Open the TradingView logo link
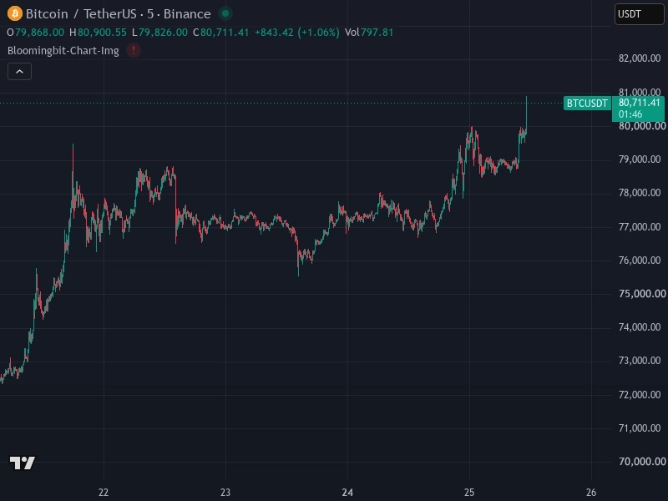Screen dimensions: 668x501 click(x=23, y=463)
